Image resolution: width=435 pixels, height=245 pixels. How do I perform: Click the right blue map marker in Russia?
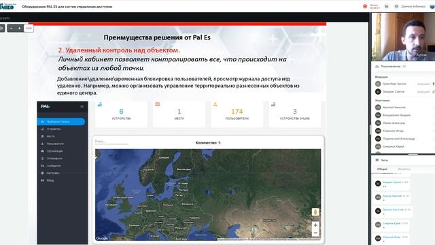[x=231, y=192]
